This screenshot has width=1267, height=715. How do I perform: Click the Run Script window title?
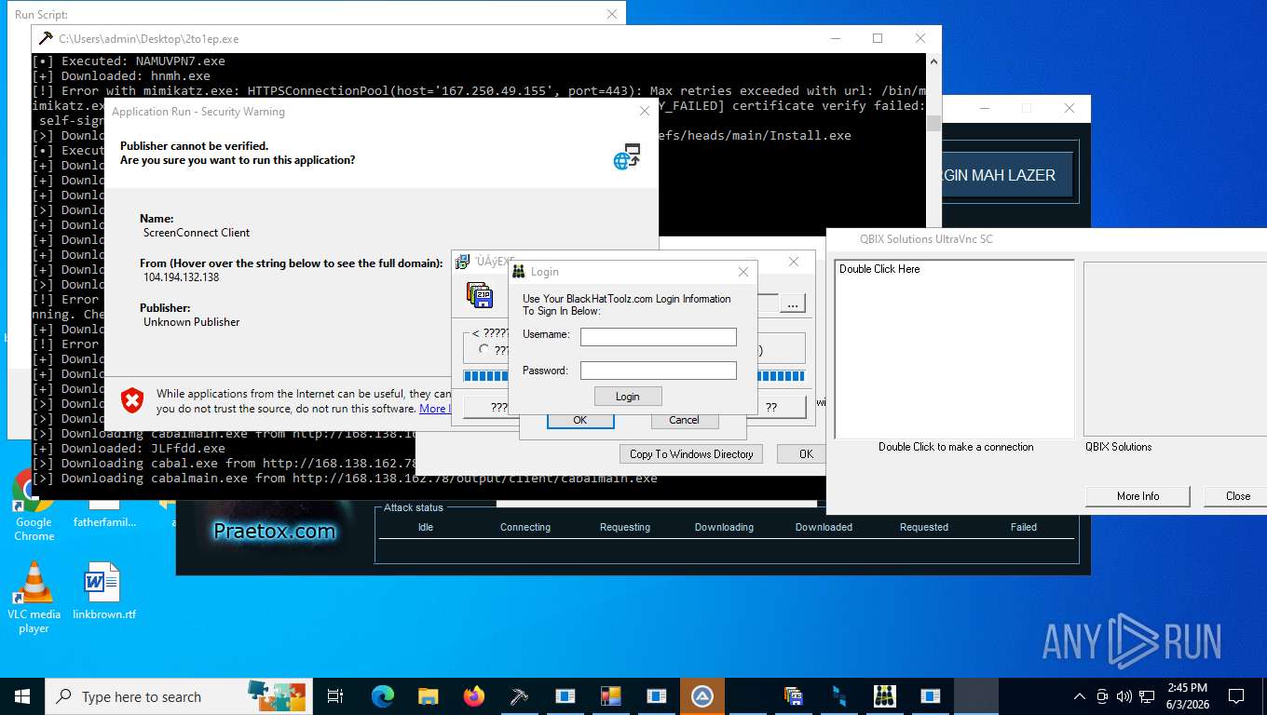point(41,15)
